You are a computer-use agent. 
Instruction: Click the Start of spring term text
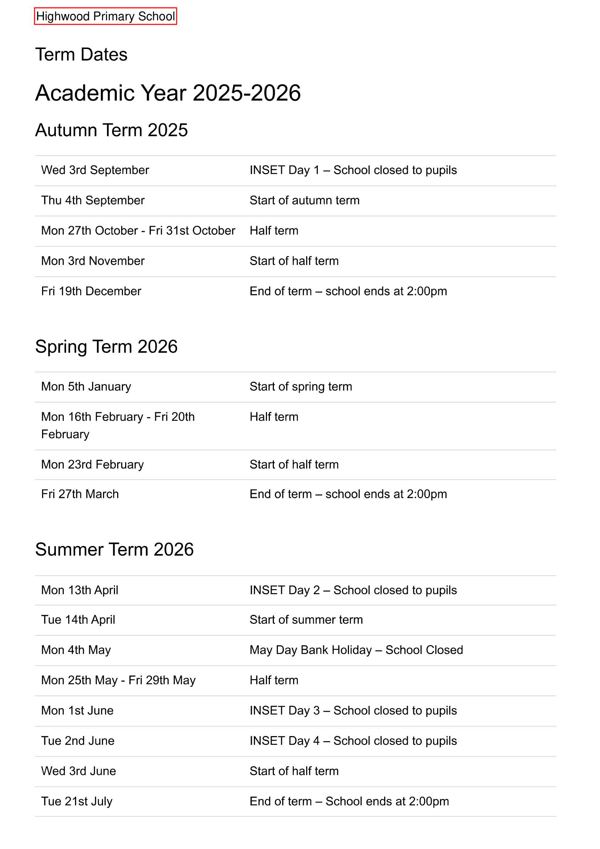301,387
